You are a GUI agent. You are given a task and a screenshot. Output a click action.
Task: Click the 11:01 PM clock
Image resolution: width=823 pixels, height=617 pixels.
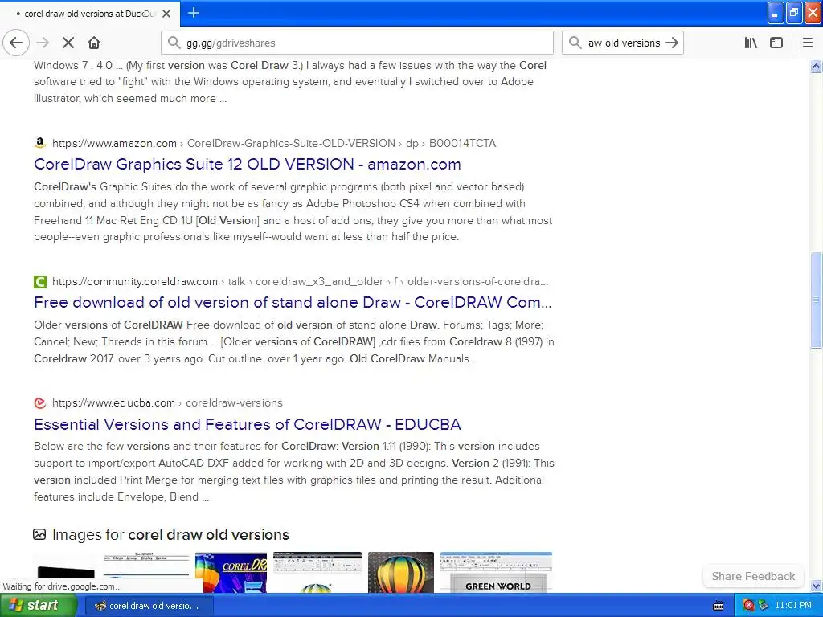click(x=793, y=606)
